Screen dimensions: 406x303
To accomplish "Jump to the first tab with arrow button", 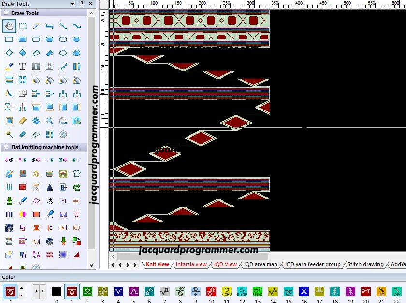I will tap(112, 265).
